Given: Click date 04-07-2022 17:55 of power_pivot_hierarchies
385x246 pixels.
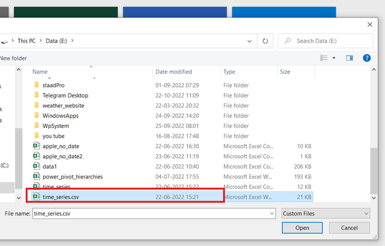Looking at the screenshot, I should (x=177, y=177).
